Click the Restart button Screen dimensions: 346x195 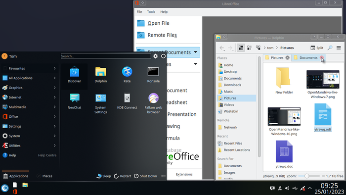coord(123,176)
